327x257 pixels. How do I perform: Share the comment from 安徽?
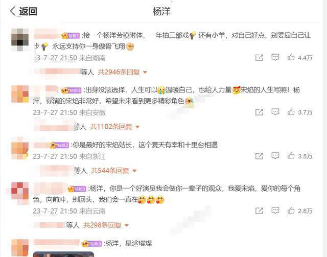tap(259, 112)
